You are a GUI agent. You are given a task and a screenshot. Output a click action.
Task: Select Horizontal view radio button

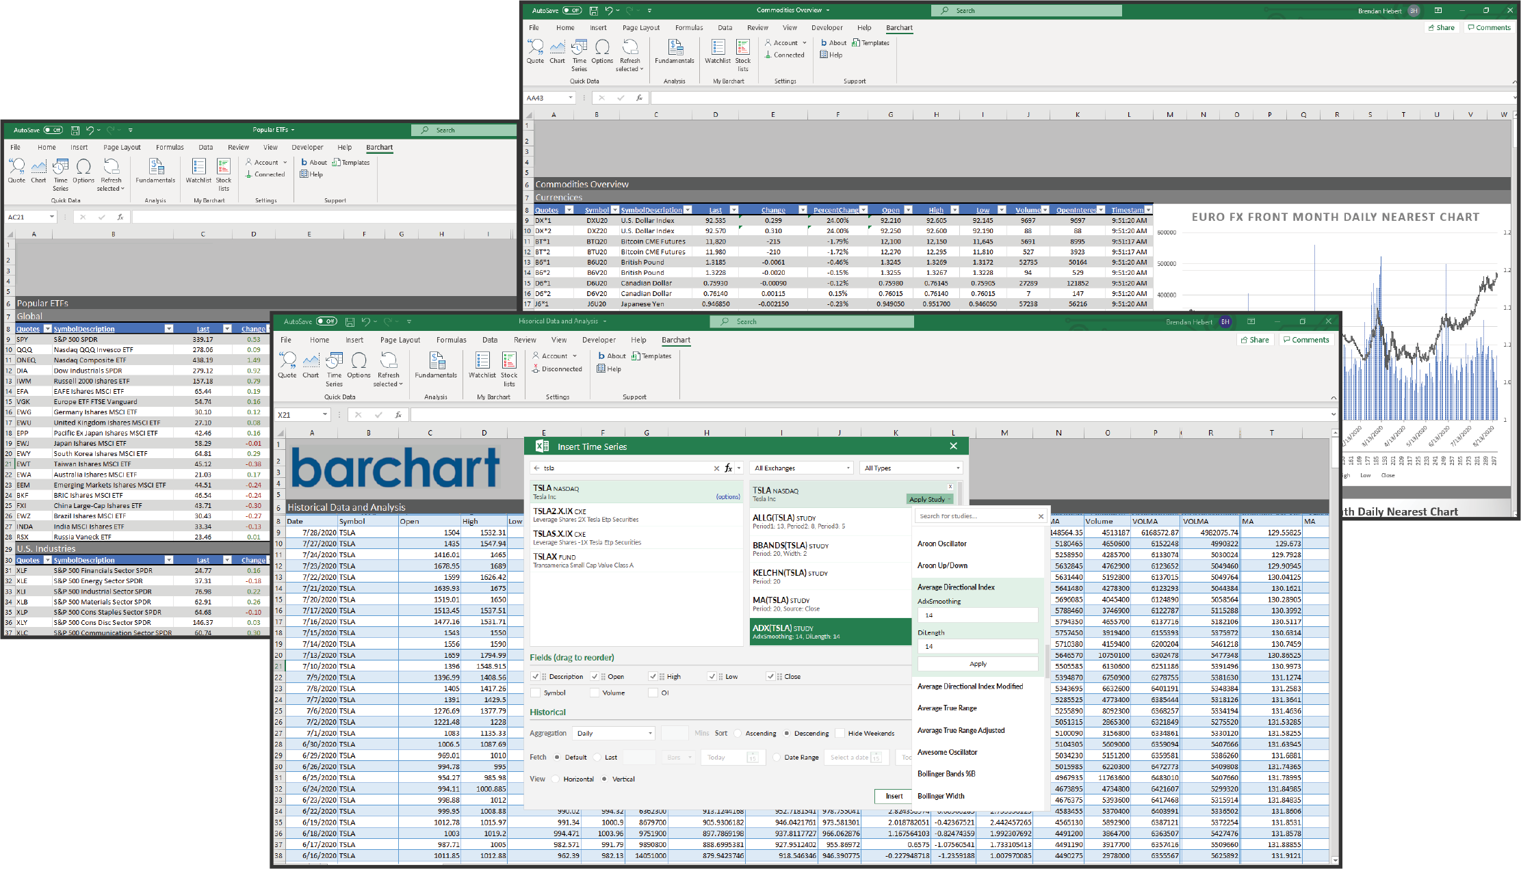[x=555, y=779]
